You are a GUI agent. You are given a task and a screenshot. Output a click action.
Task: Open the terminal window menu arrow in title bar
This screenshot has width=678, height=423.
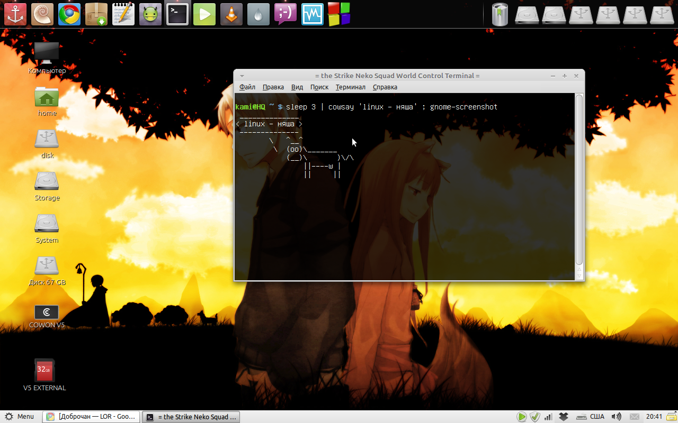point(242,76)
